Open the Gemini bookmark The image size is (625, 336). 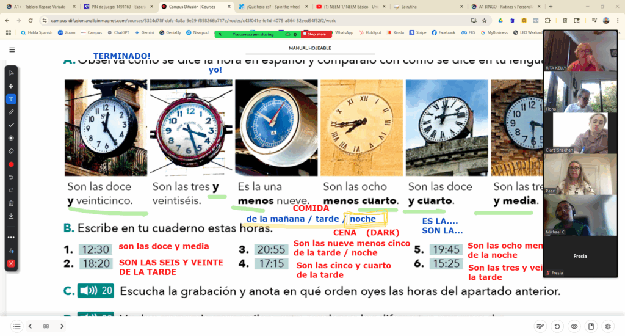point(144,33)
